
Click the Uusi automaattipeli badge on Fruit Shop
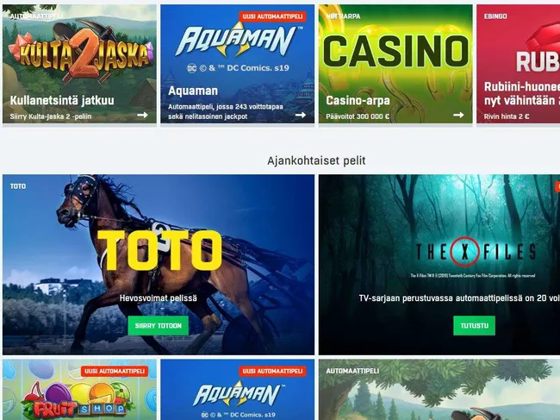[x=115, y=372]
